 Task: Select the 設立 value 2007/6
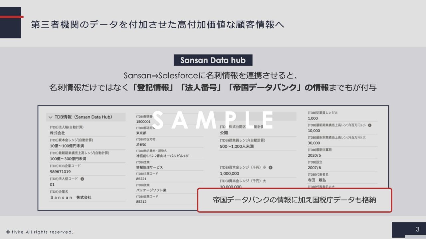(315, 168)
